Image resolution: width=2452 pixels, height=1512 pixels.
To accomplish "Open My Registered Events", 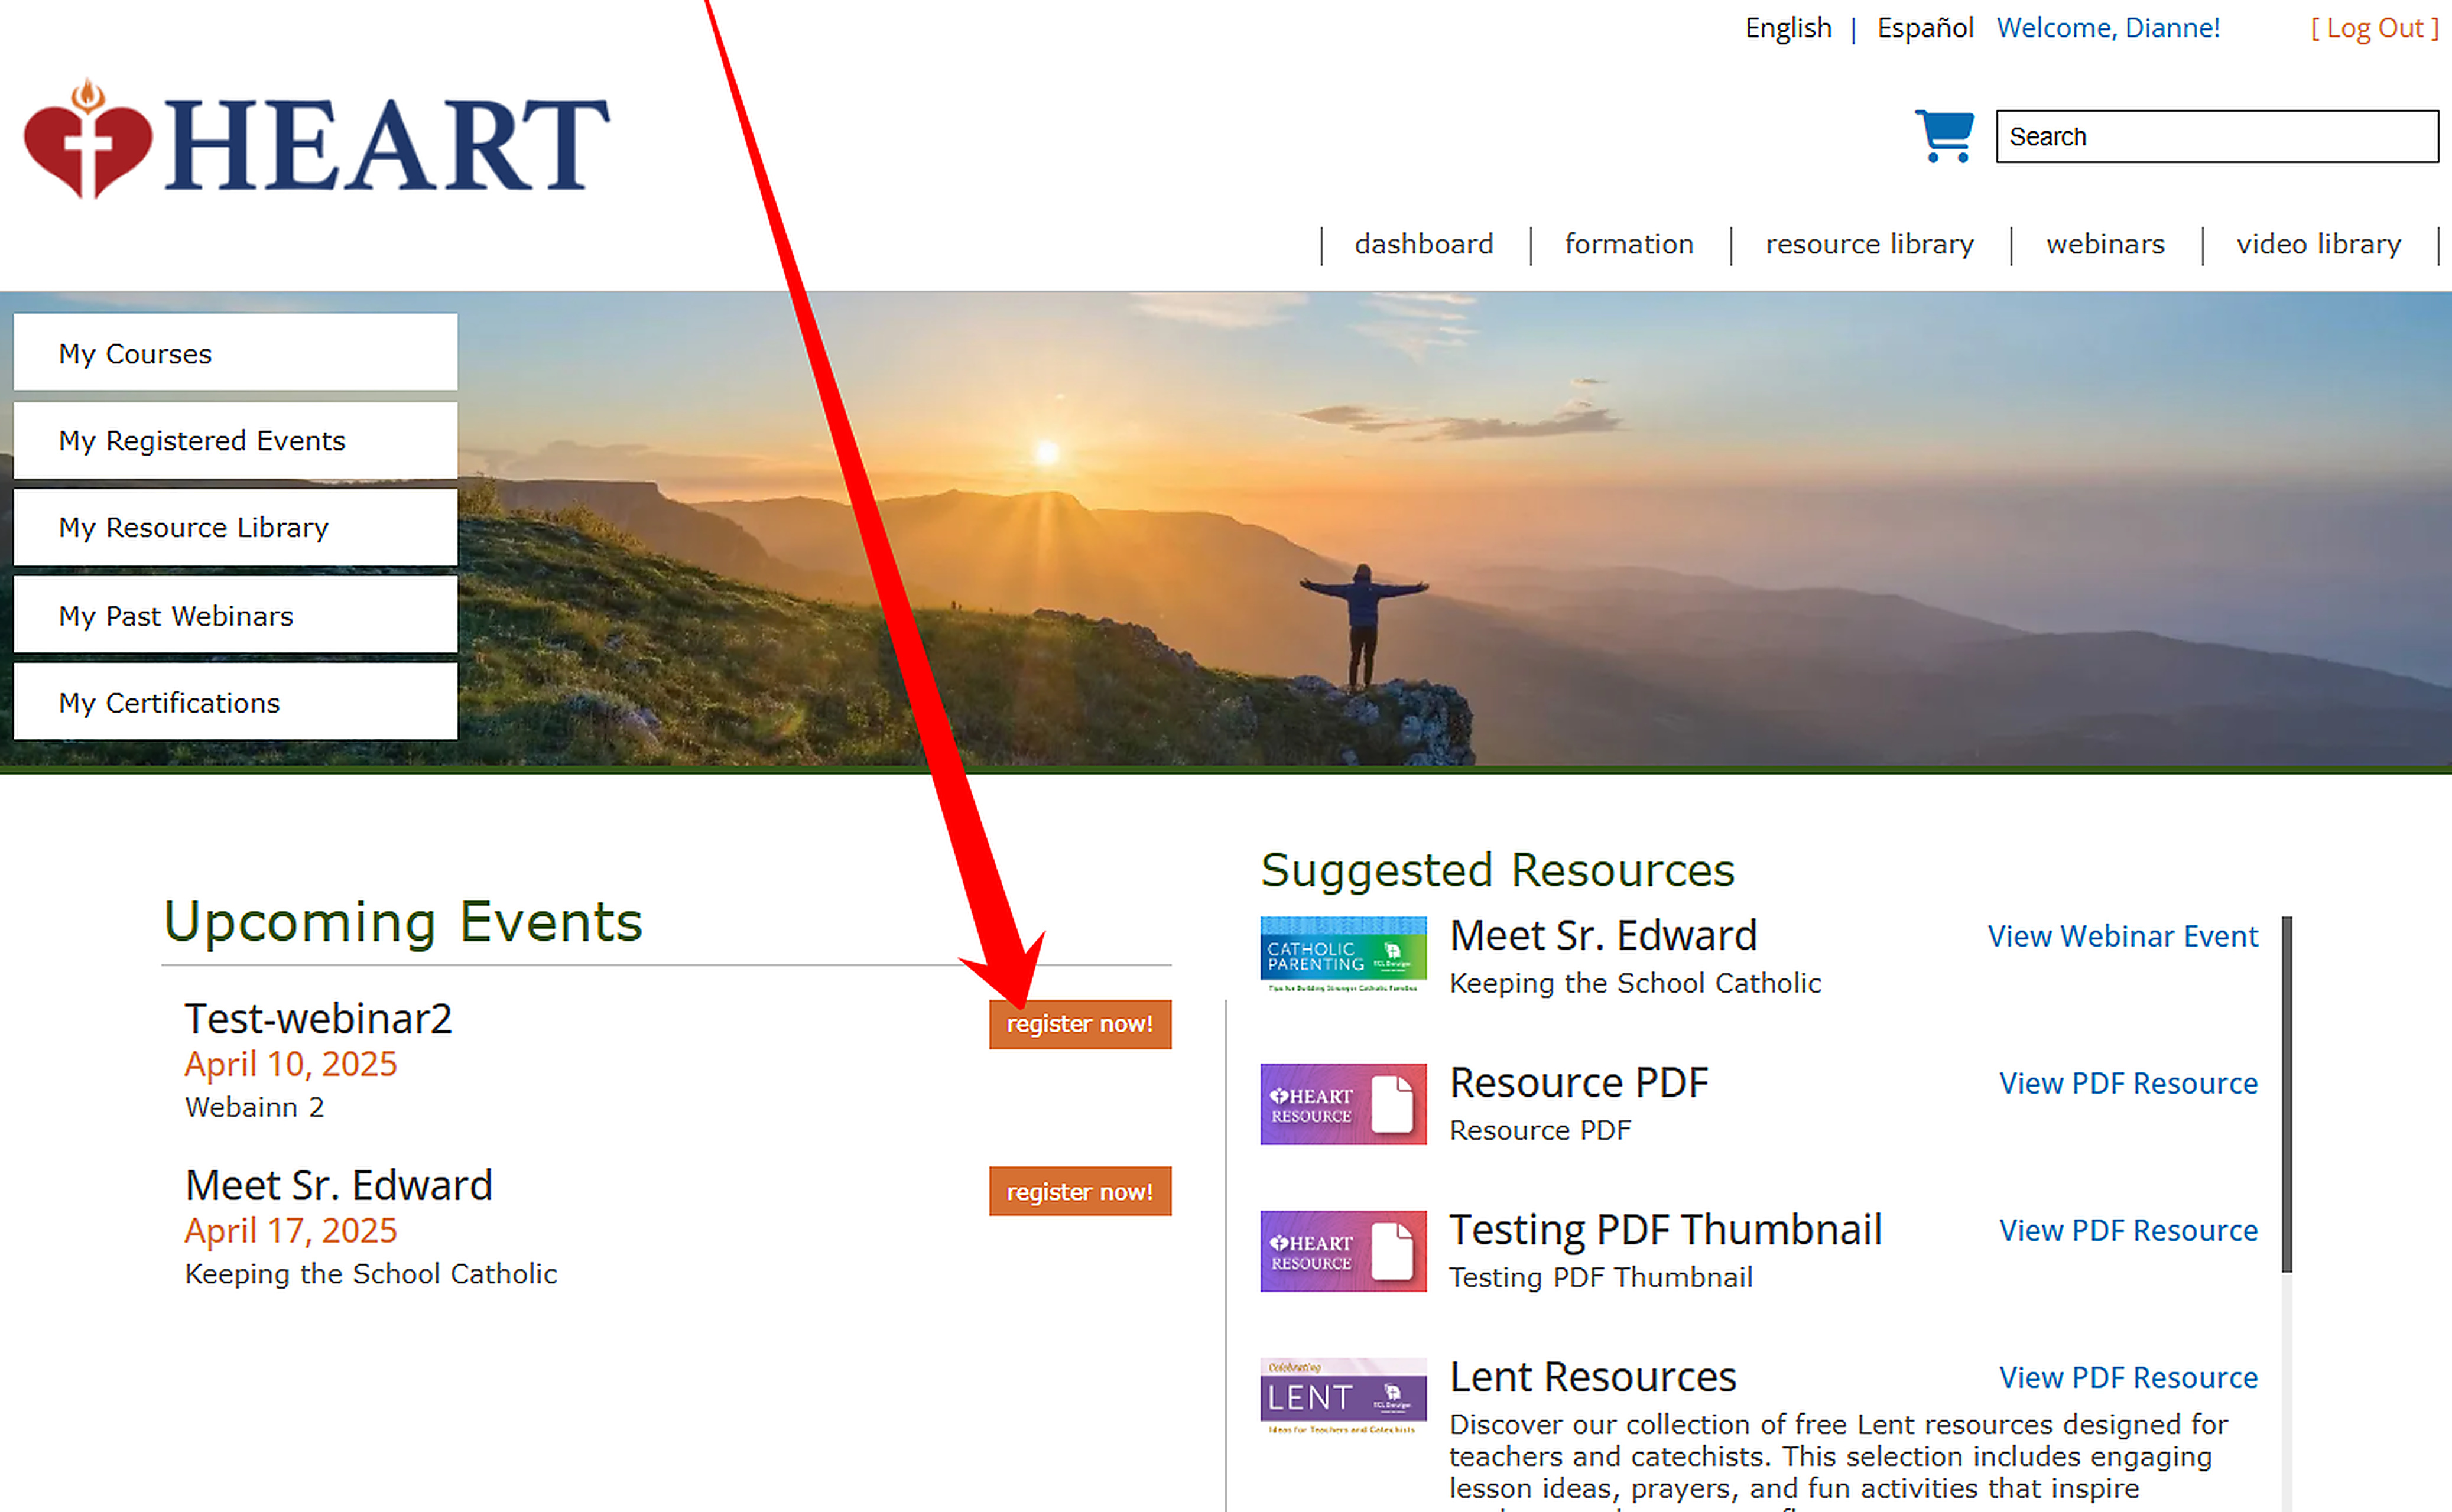I will pos(235,441).
